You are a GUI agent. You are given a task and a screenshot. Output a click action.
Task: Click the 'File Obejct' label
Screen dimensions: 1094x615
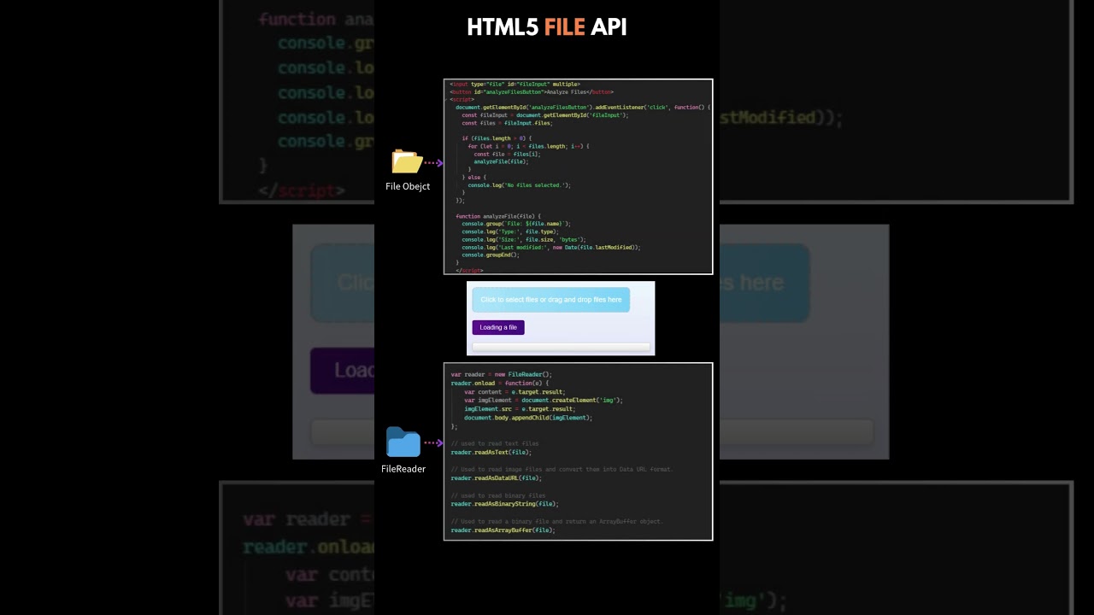408,186
